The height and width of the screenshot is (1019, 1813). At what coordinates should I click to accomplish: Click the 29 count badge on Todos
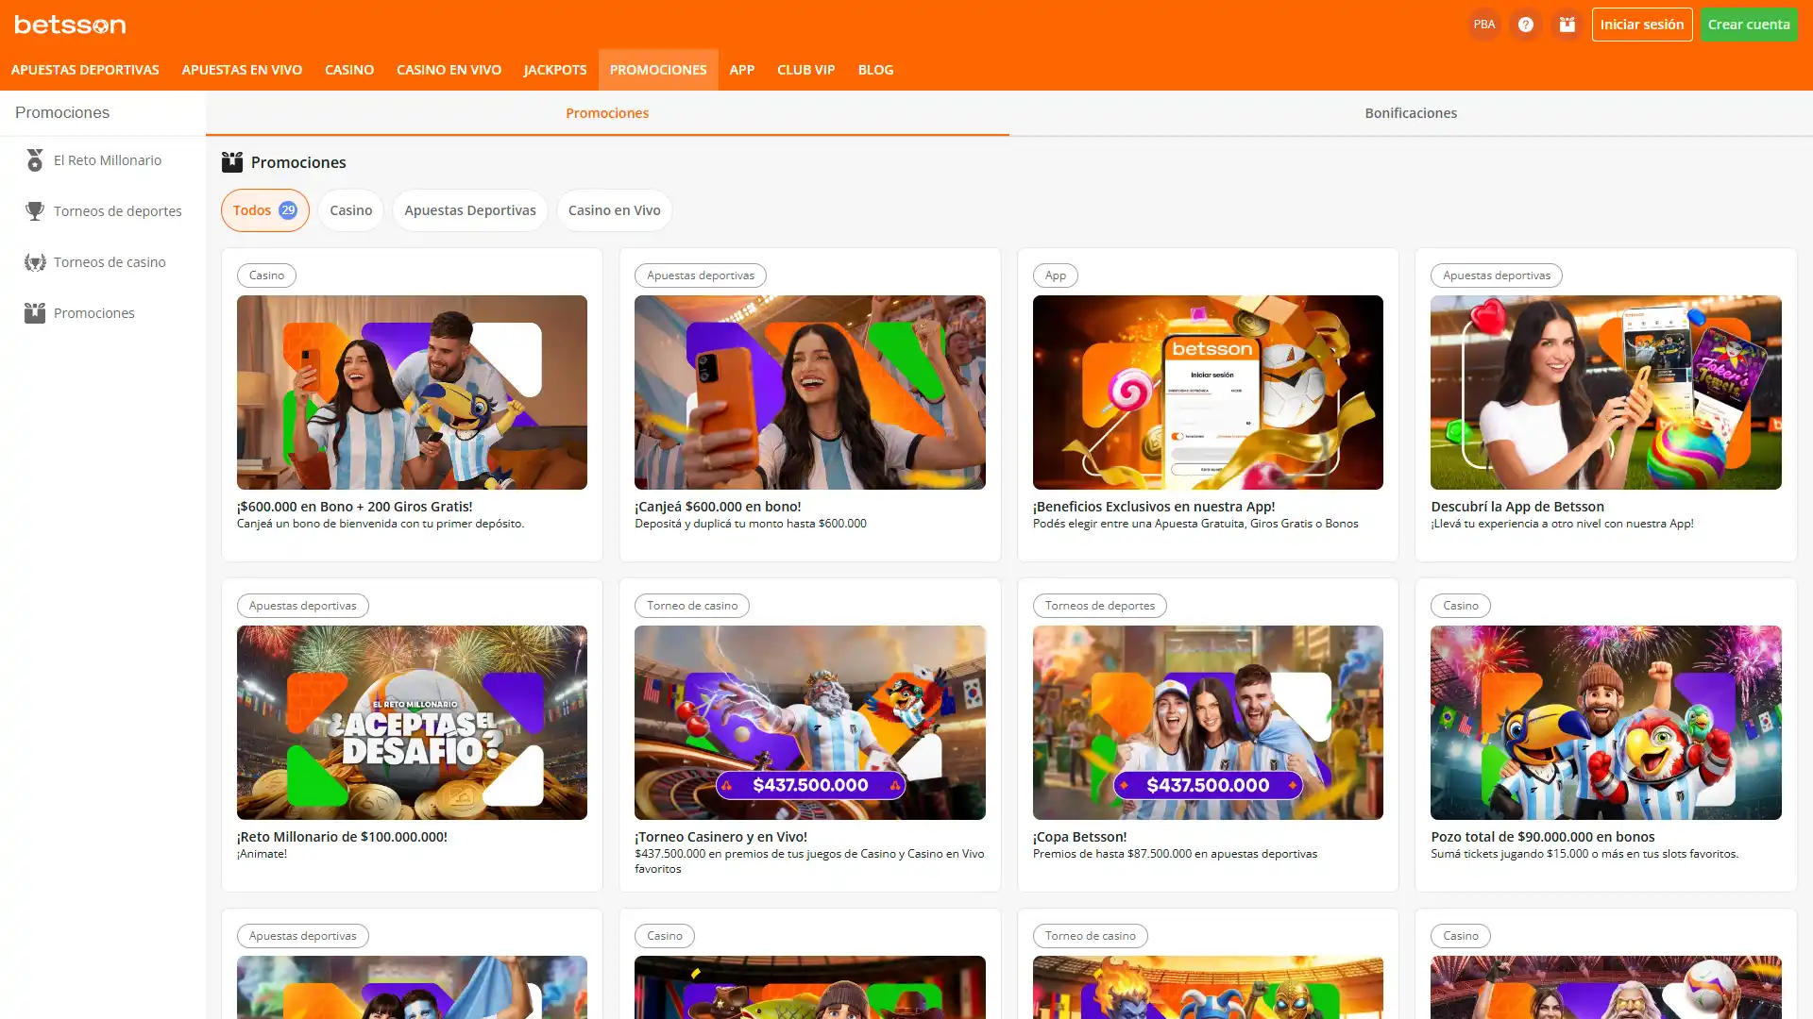pos(288,210)
